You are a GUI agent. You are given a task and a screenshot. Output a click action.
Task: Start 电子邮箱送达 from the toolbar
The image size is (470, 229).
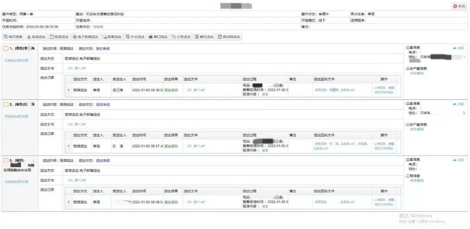(x=85, y=37)
